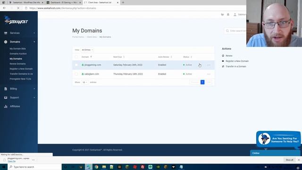Expand the Billing menu arrow
Viewport: 302px width, 170px height.
click(x=34, y=89)
